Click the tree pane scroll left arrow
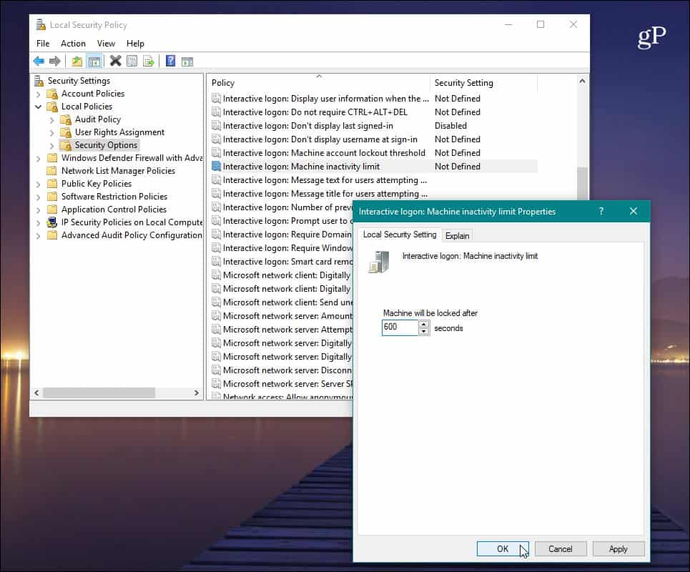Screen dimensions: 690x572 coord(37,393)
